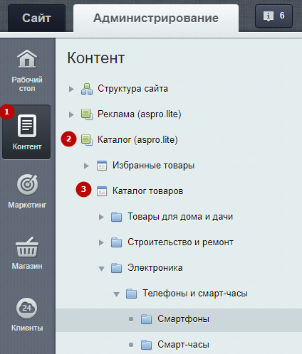Image resolution: width=302 pixels, height=354 pixels.
Task: Expand the Реклама (aspro.lite) node
Action: pos(71,114)
